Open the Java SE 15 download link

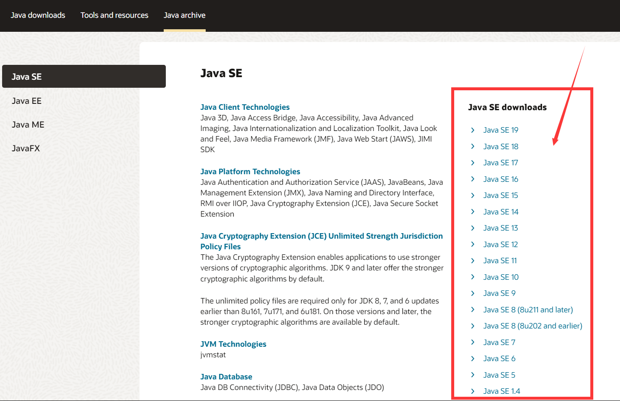(501, 195)
